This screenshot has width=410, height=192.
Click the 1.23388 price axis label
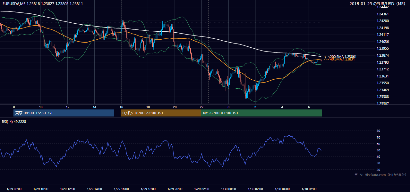tap(383, 97)
